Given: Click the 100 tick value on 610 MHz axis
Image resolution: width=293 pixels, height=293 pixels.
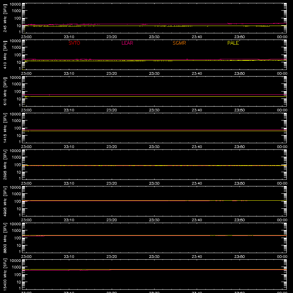Looking at the screenshot, I should pyautogui.click(x=18, y=91).
